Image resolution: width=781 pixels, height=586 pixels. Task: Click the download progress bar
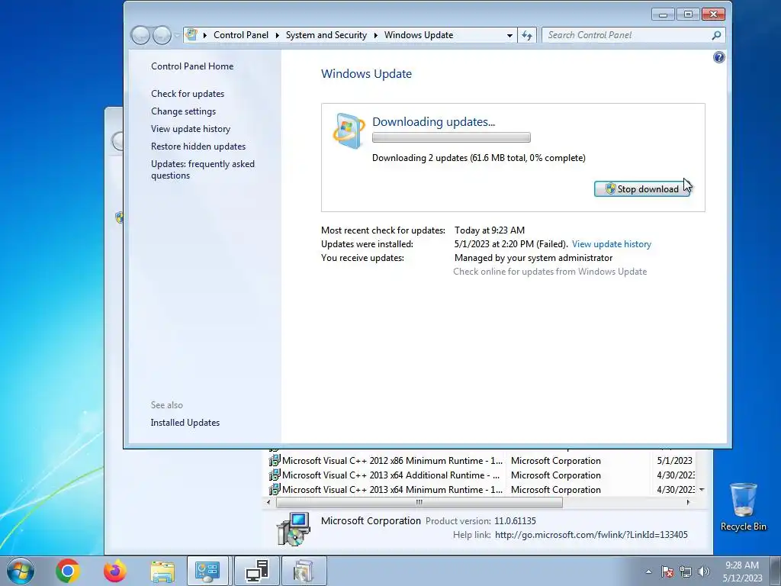point(452,137)
